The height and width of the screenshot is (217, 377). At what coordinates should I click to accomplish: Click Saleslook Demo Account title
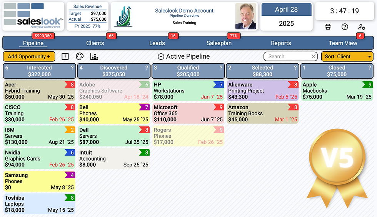point(184,10)
